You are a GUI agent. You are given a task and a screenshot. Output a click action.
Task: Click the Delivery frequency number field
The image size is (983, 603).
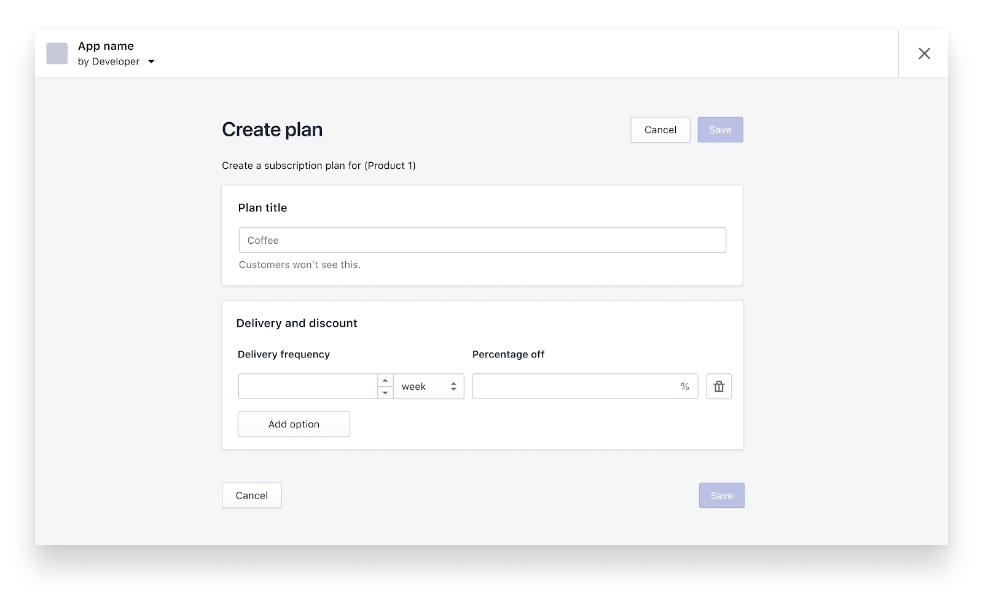tap(308, 386)
